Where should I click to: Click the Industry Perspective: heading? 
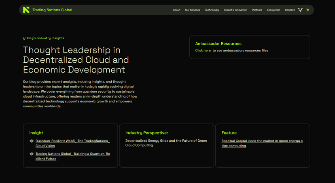[x=146, y=133]
